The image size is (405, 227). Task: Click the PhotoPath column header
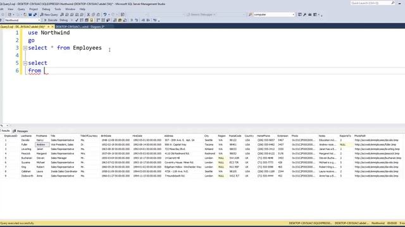pyautogui.click(x=360, y=136)
